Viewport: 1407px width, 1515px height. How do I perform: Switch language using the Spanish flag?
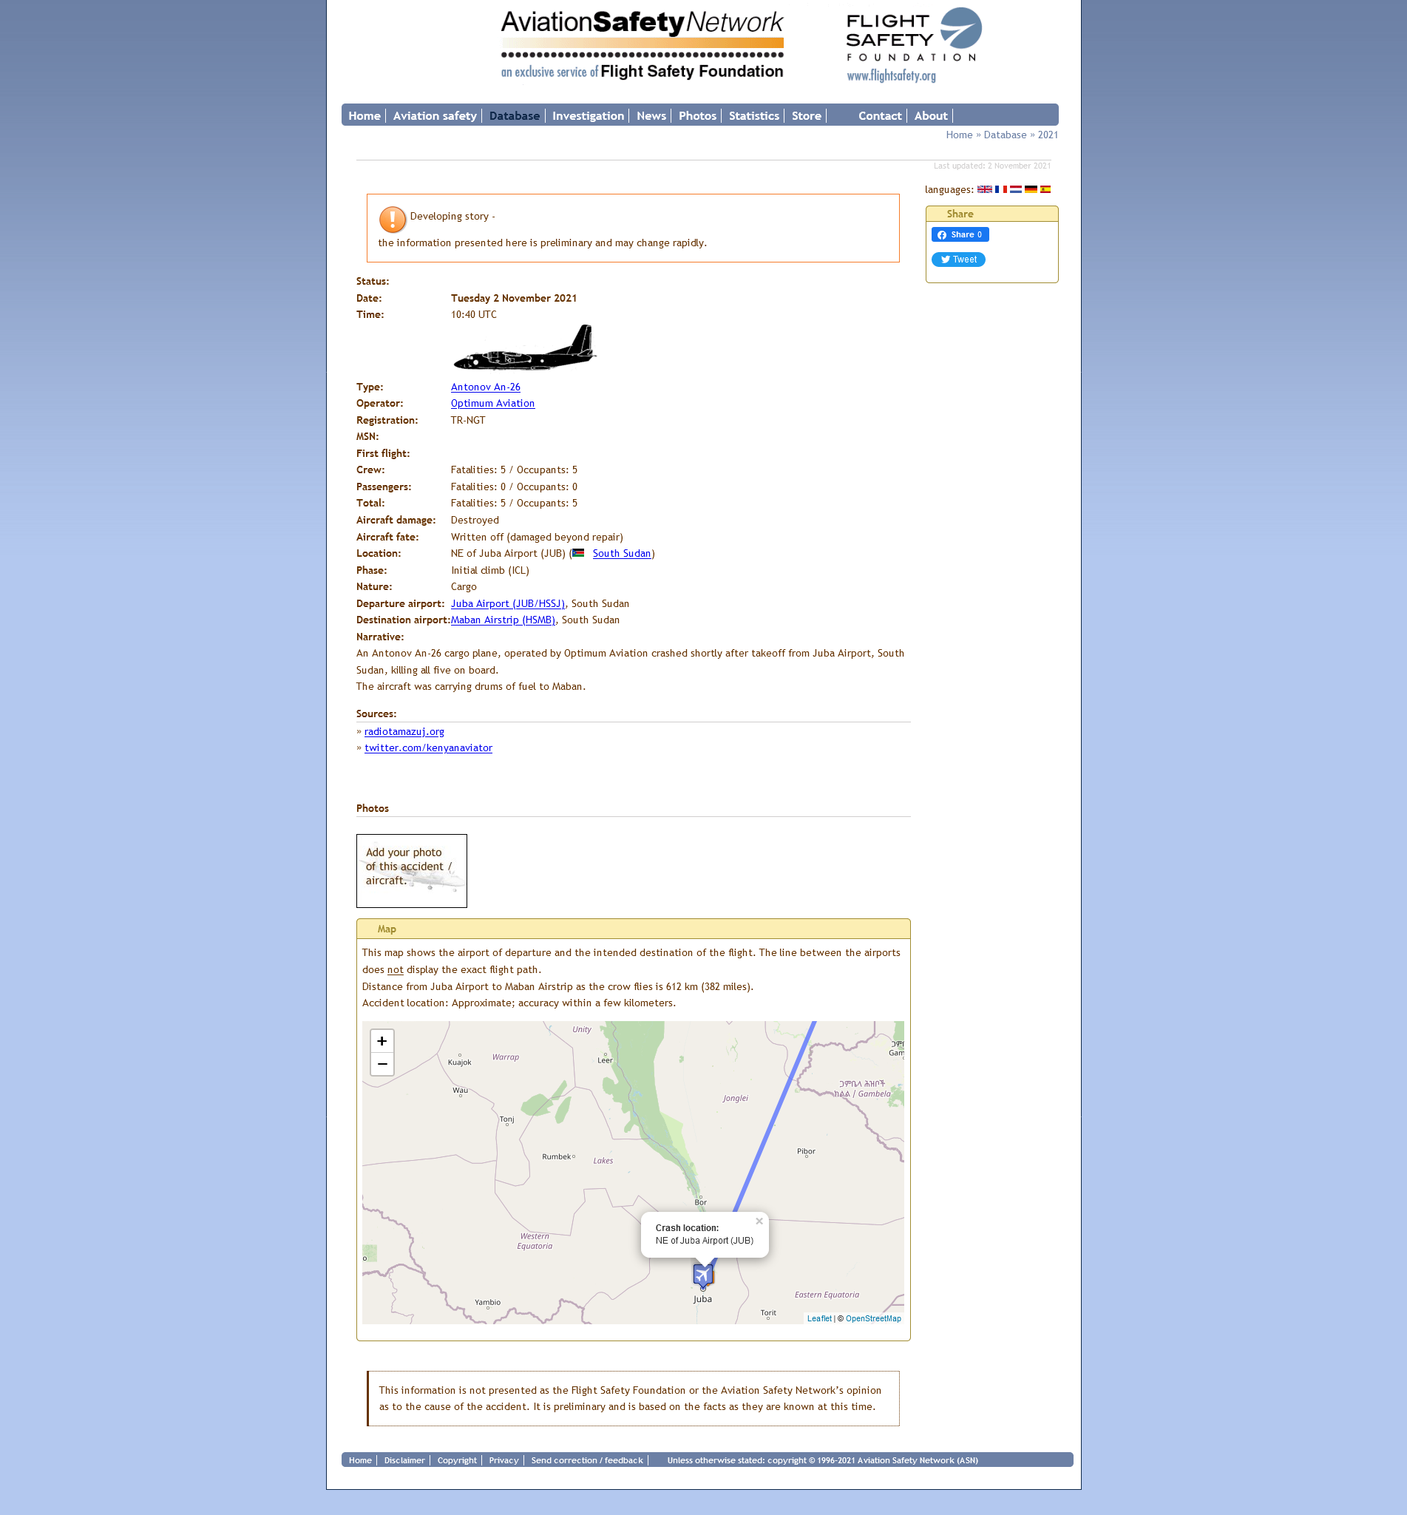pos(1045,189)
